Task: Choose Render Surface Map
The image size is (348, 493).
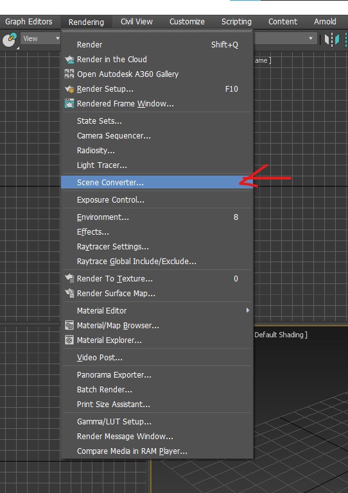Action: pyautogui.click(x=157, y=294)
